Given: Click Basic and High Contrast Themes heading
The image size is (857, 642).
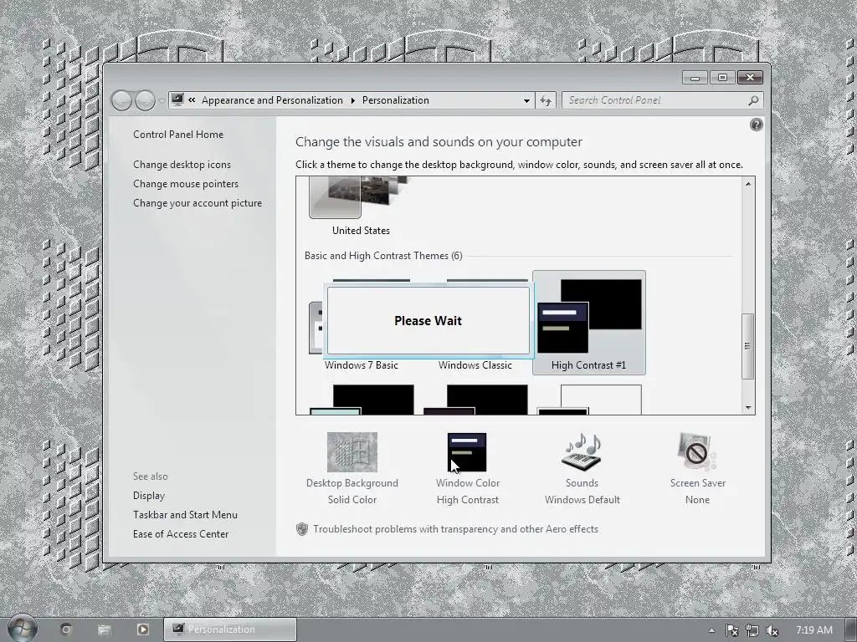Looking at the screenshot, I should coord(383,256).
